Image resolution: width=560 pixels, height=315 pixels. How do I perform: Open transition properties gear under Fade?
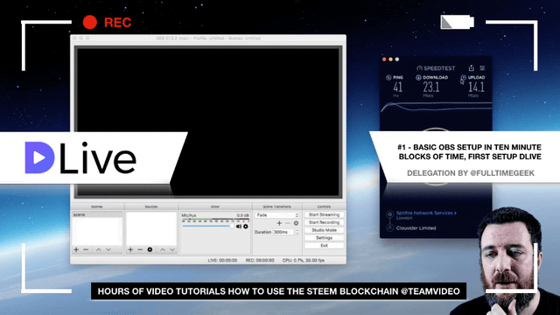[x=296, y=223]
